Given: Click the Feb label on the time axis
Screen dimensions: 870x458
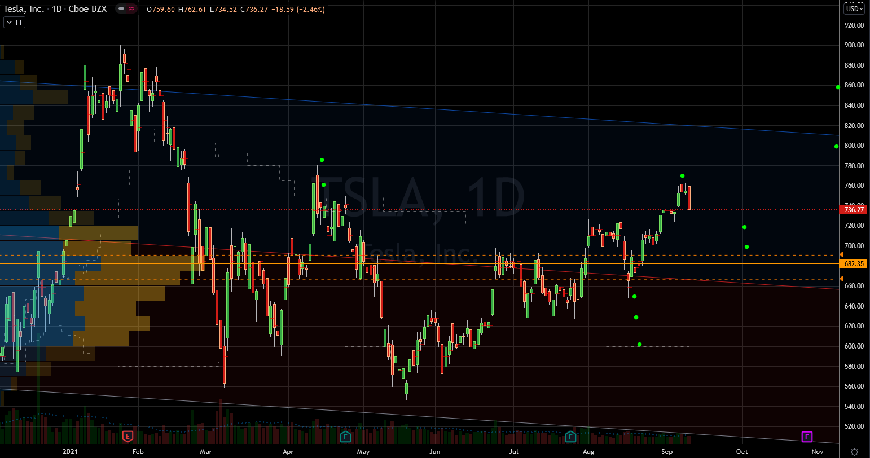Looking at the screenshot, I should (138, 452).
